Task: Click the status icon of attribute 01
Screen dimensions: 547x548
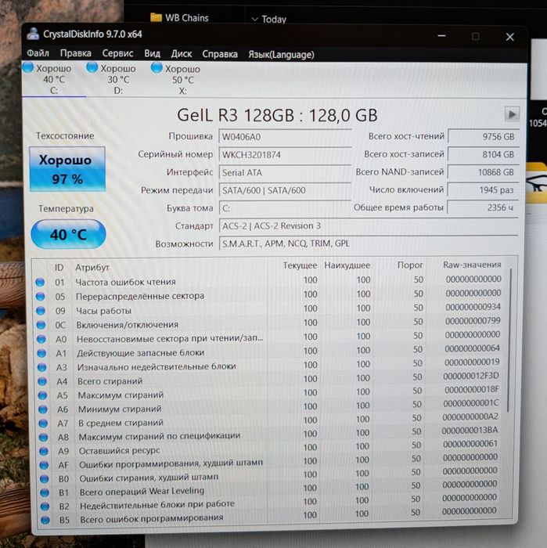Action: point(40,282)
